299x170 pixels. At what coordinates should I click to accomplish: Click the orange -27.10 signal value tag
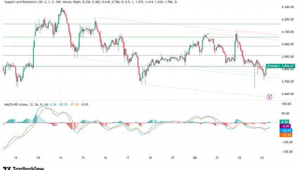[x=285, y=135]
